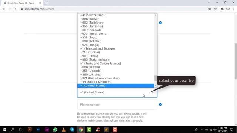
Task: Open Chrome three-dot menu
Action: [x=234, y=9]
